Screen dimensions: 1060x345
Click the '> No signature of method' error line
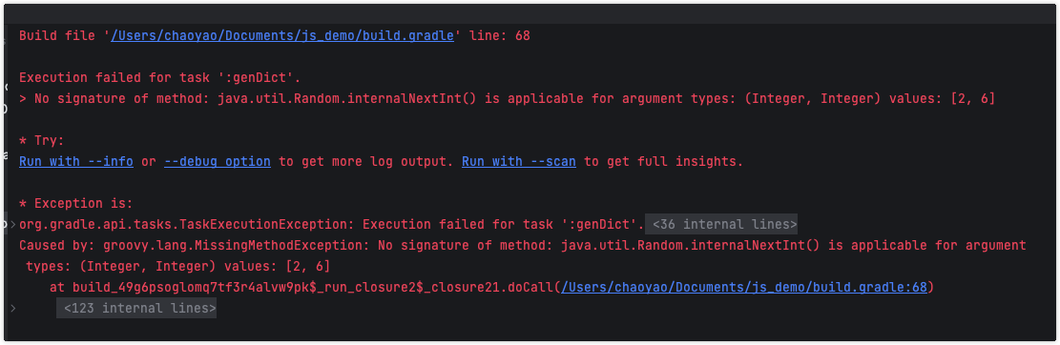507,98
